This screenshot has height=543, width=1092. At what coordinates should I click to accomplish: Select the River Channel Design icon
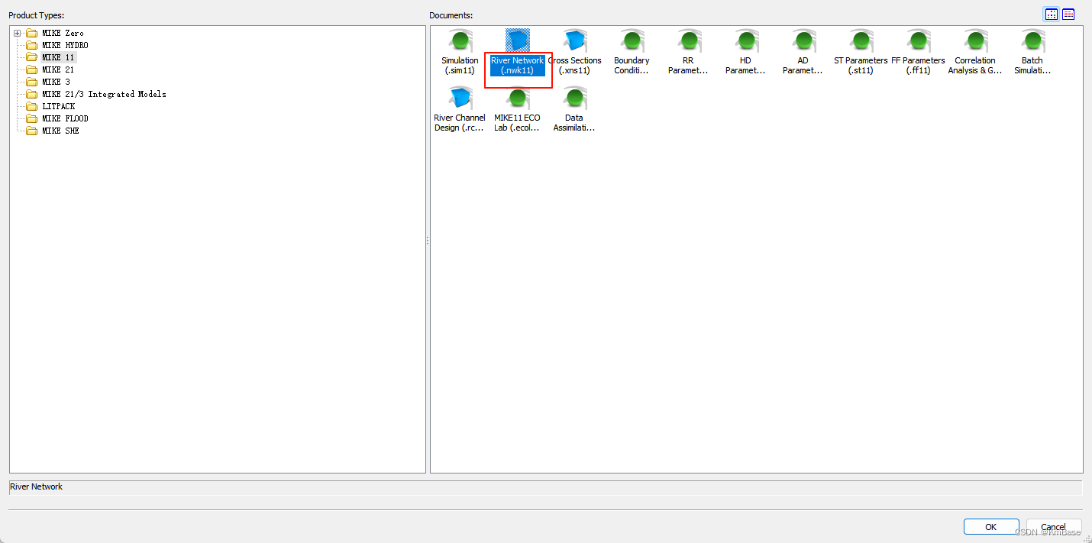click(x=460, y=99)
